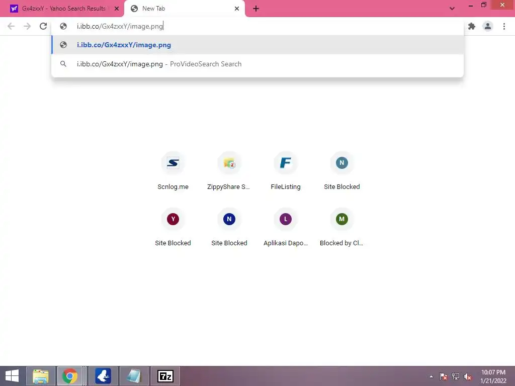Click the Chrome taskbar icon
This screenshot has width=515, height=386.
[x=69, y=376]
